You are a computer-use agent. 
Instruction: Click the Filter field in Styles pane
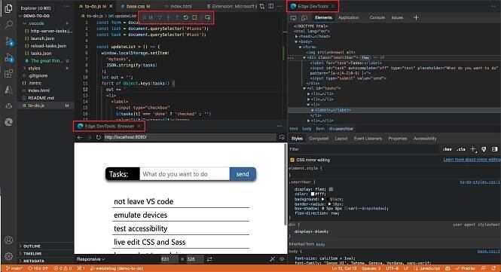(364, 149)
